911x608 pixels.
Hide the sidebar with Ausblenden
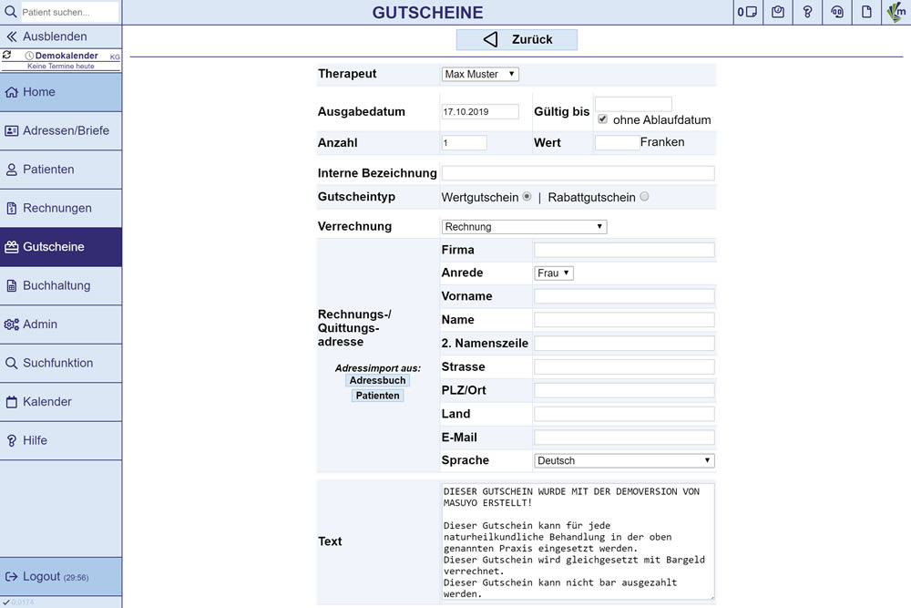(55, 36)
